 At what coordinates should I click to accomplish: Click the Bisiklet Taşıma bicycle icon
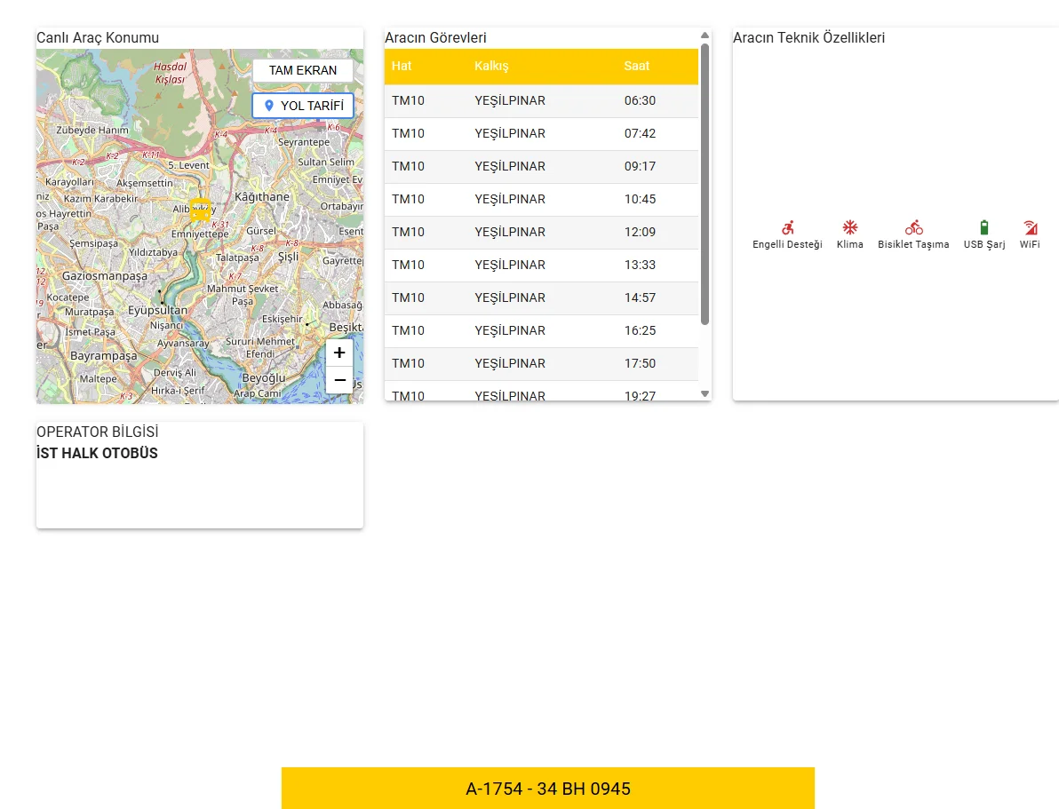pos(913,227)
